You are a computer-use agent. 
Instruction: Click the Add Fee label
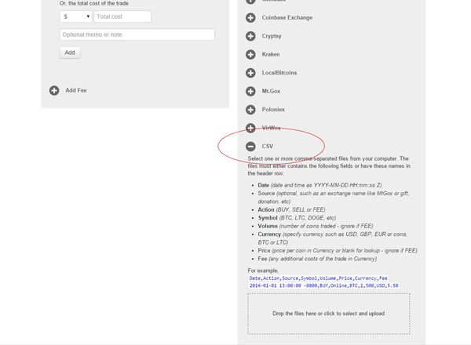[76, 90]
